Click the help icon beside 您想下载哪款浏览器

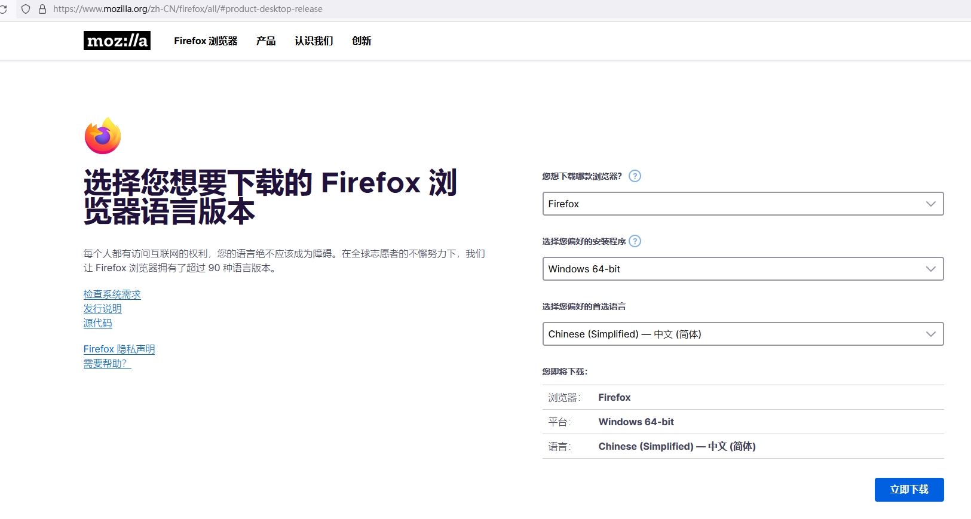pos(635,176)
